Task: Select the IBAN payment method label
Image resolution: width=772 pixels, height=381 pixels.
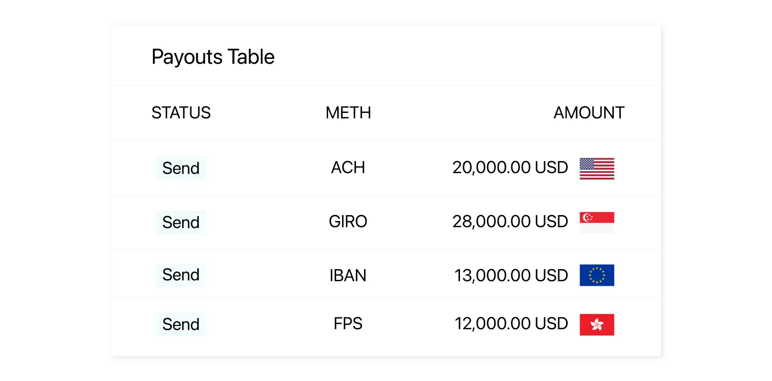Action: click(348, 275)
